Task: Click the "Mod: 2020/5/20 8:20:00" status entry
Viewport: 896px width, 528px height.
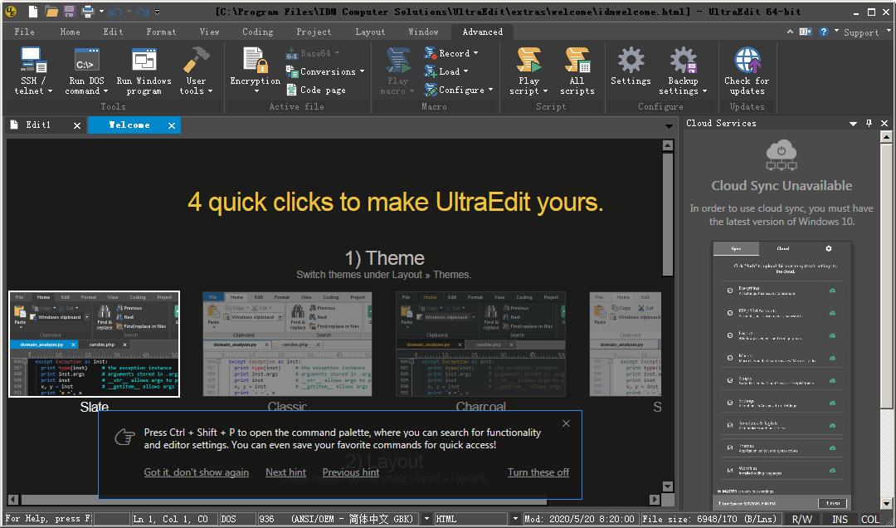Action: [x=579, y=519]
